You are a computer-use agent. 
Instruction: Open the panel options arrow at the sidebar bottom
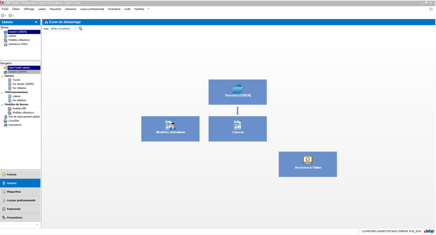37,225
